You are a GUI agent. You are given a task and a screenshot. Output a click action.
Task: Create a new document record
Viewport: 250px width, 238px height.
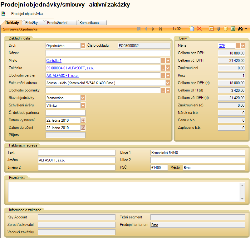[192, 29]
